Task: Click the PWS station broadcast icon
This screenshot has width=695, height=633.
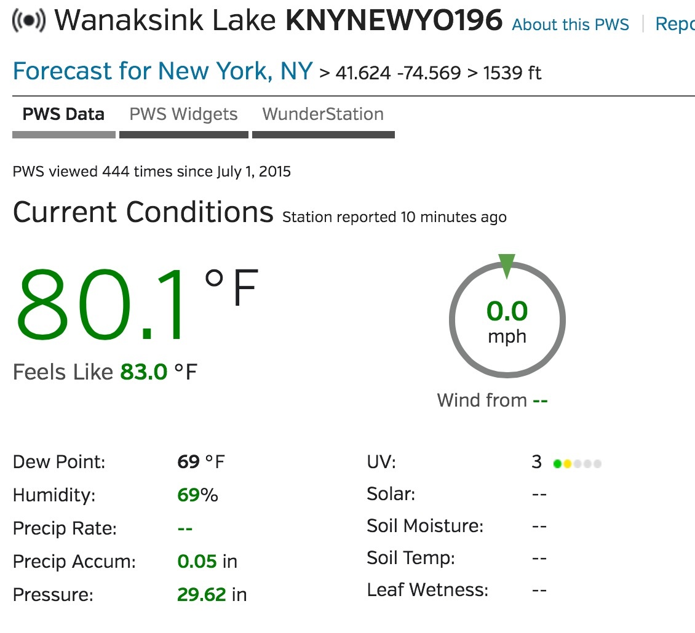Action: pos(28,22)
